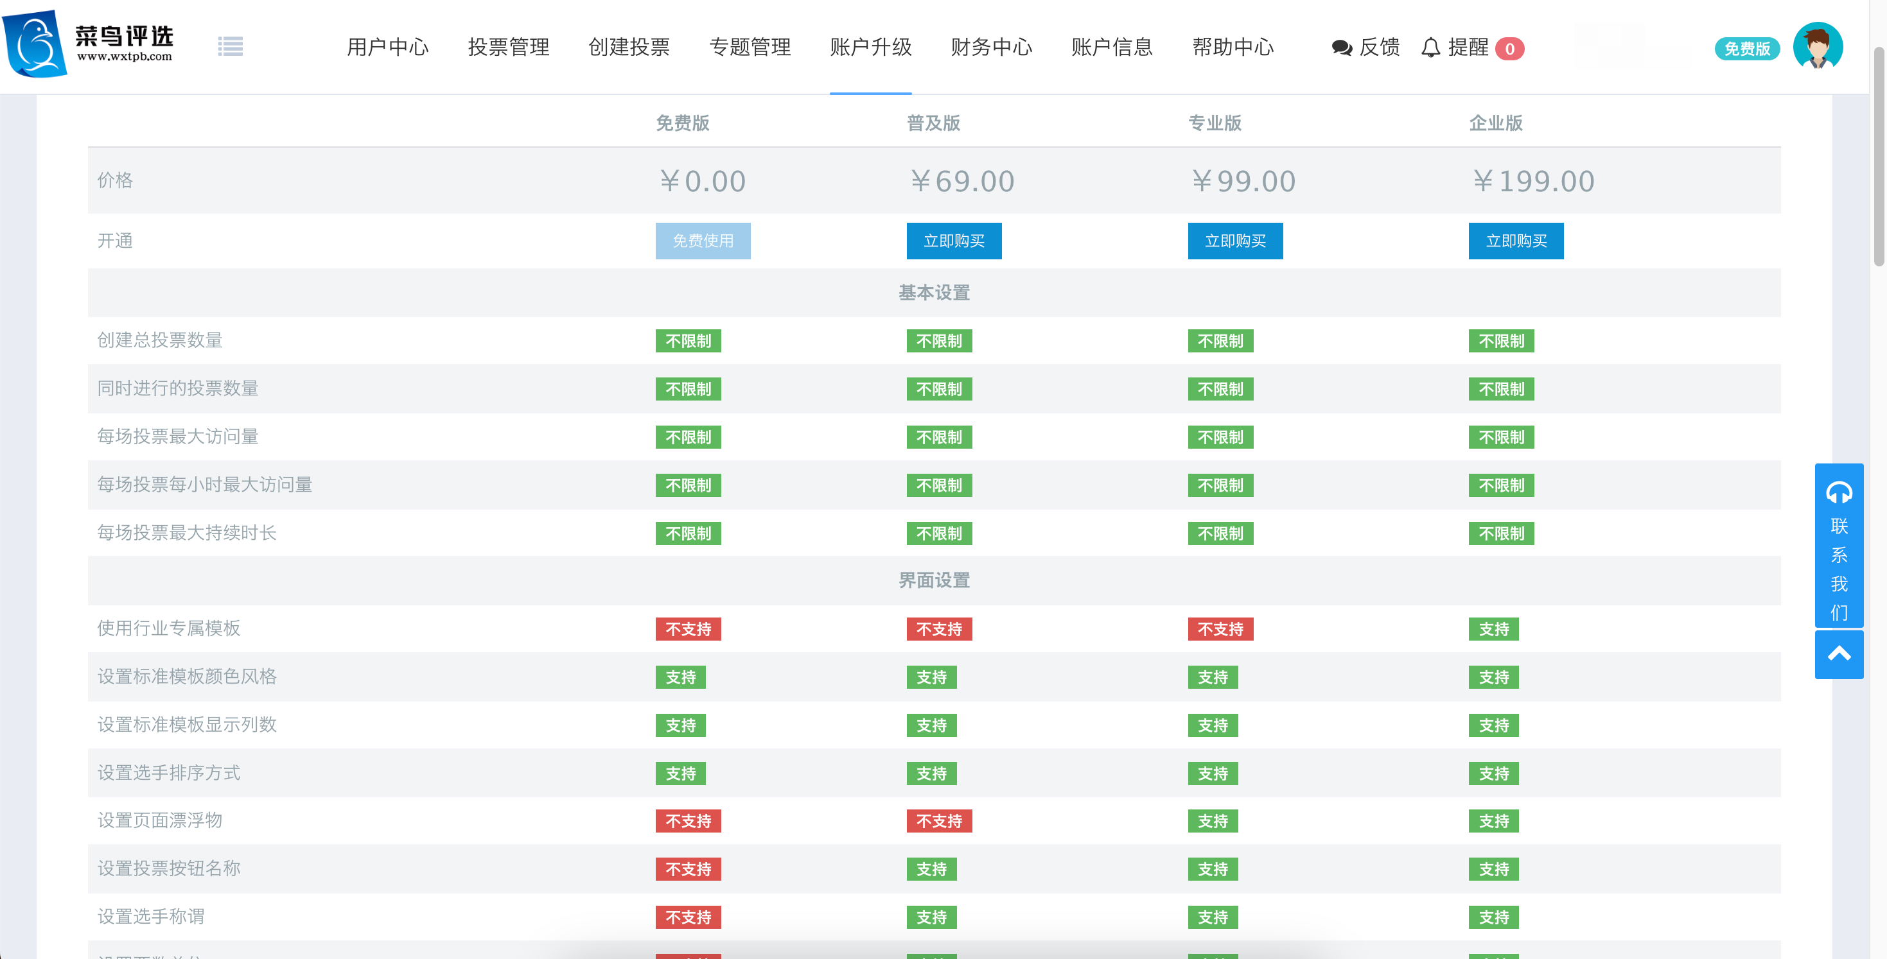Click the 免费使用 button
The image size is (1887, 959).
click(x=703, y=241)
